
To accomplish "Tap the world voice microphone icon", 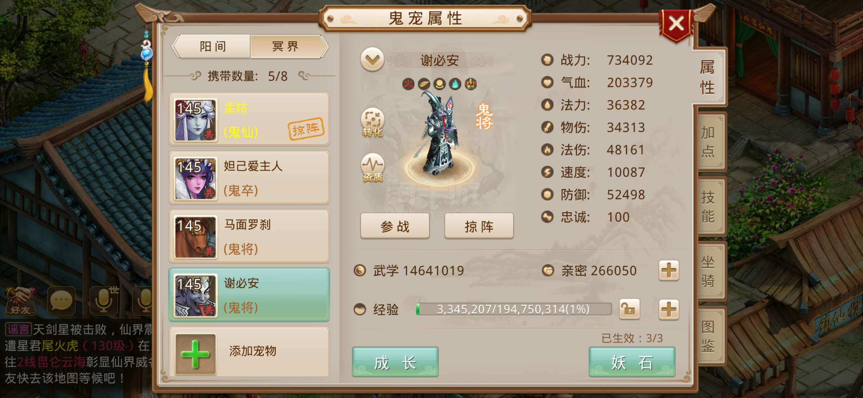I will (104, 301).
